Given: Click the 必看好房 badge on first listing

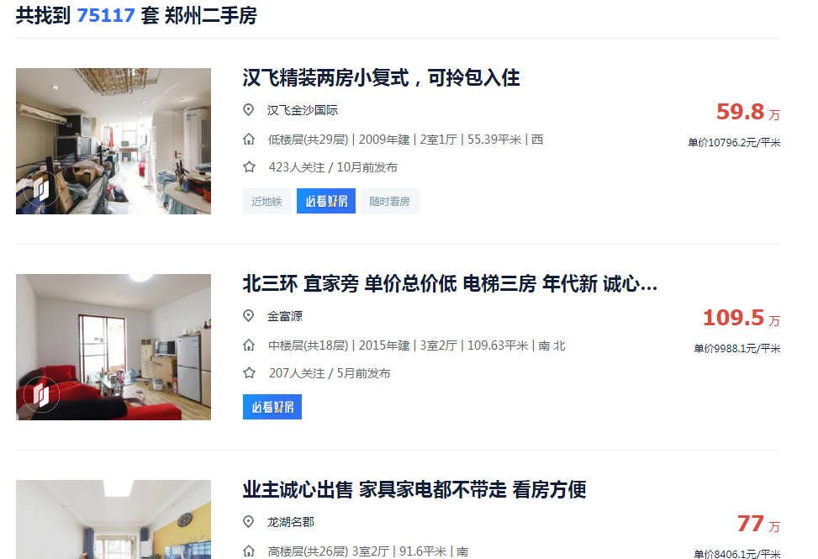Looking at the screenshot, I should (326, 201).
